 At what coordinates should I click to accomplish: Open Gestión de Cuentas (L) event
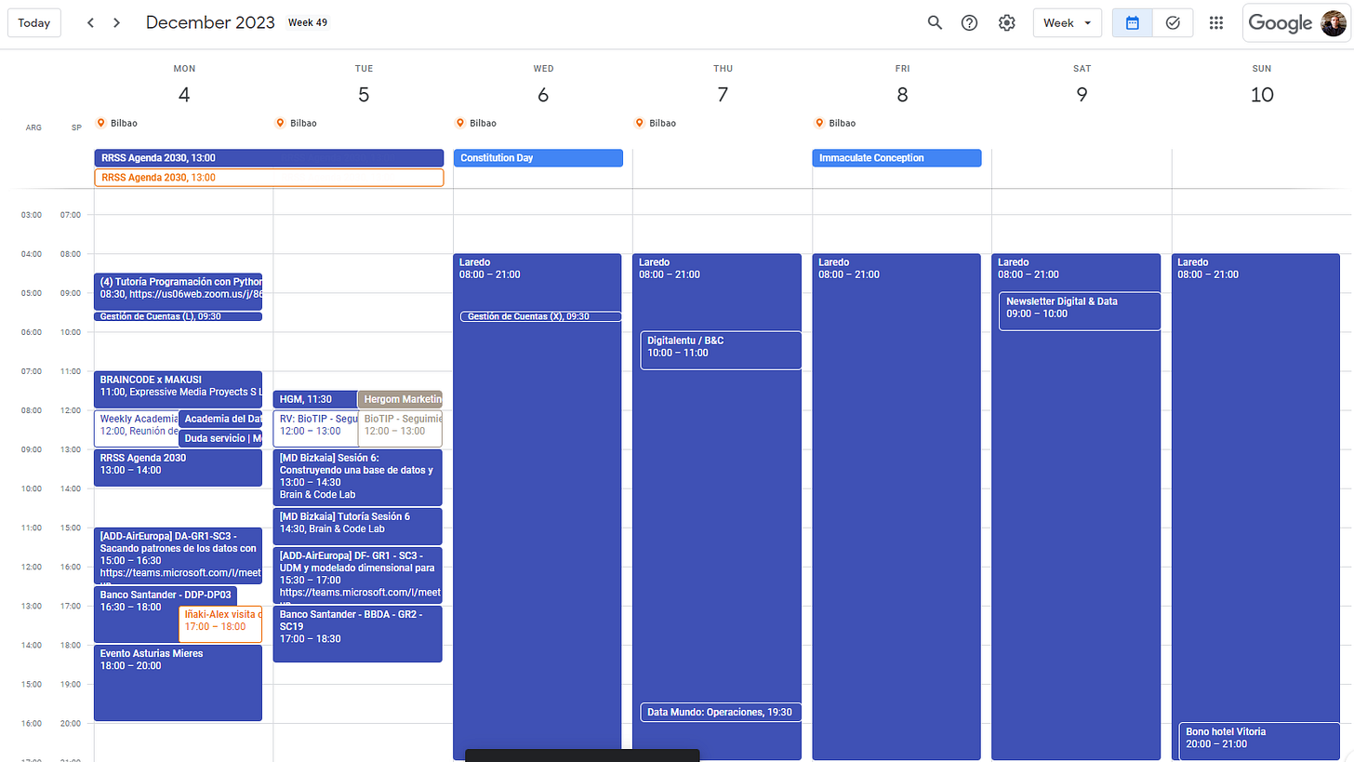click(178, 316)
